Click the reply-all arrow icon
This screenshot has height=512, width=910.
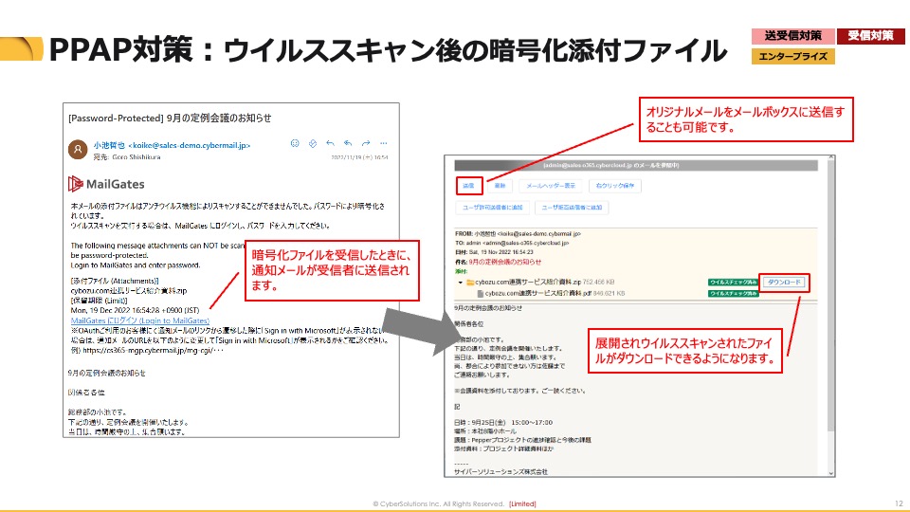(348, 143)
